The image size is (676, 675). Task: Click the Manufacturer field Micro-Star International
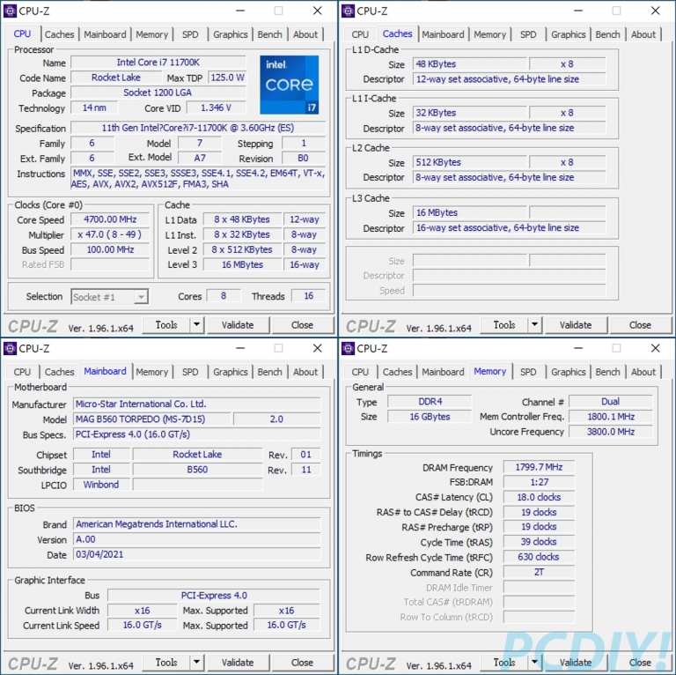click(x=196, y=404)
